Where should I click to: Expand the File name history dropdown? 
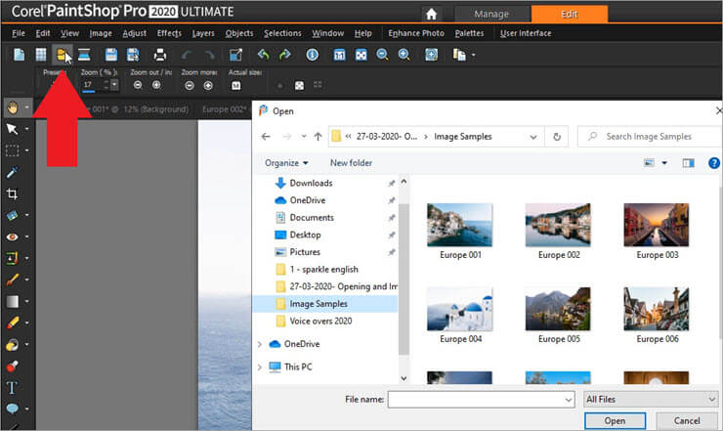568,399
